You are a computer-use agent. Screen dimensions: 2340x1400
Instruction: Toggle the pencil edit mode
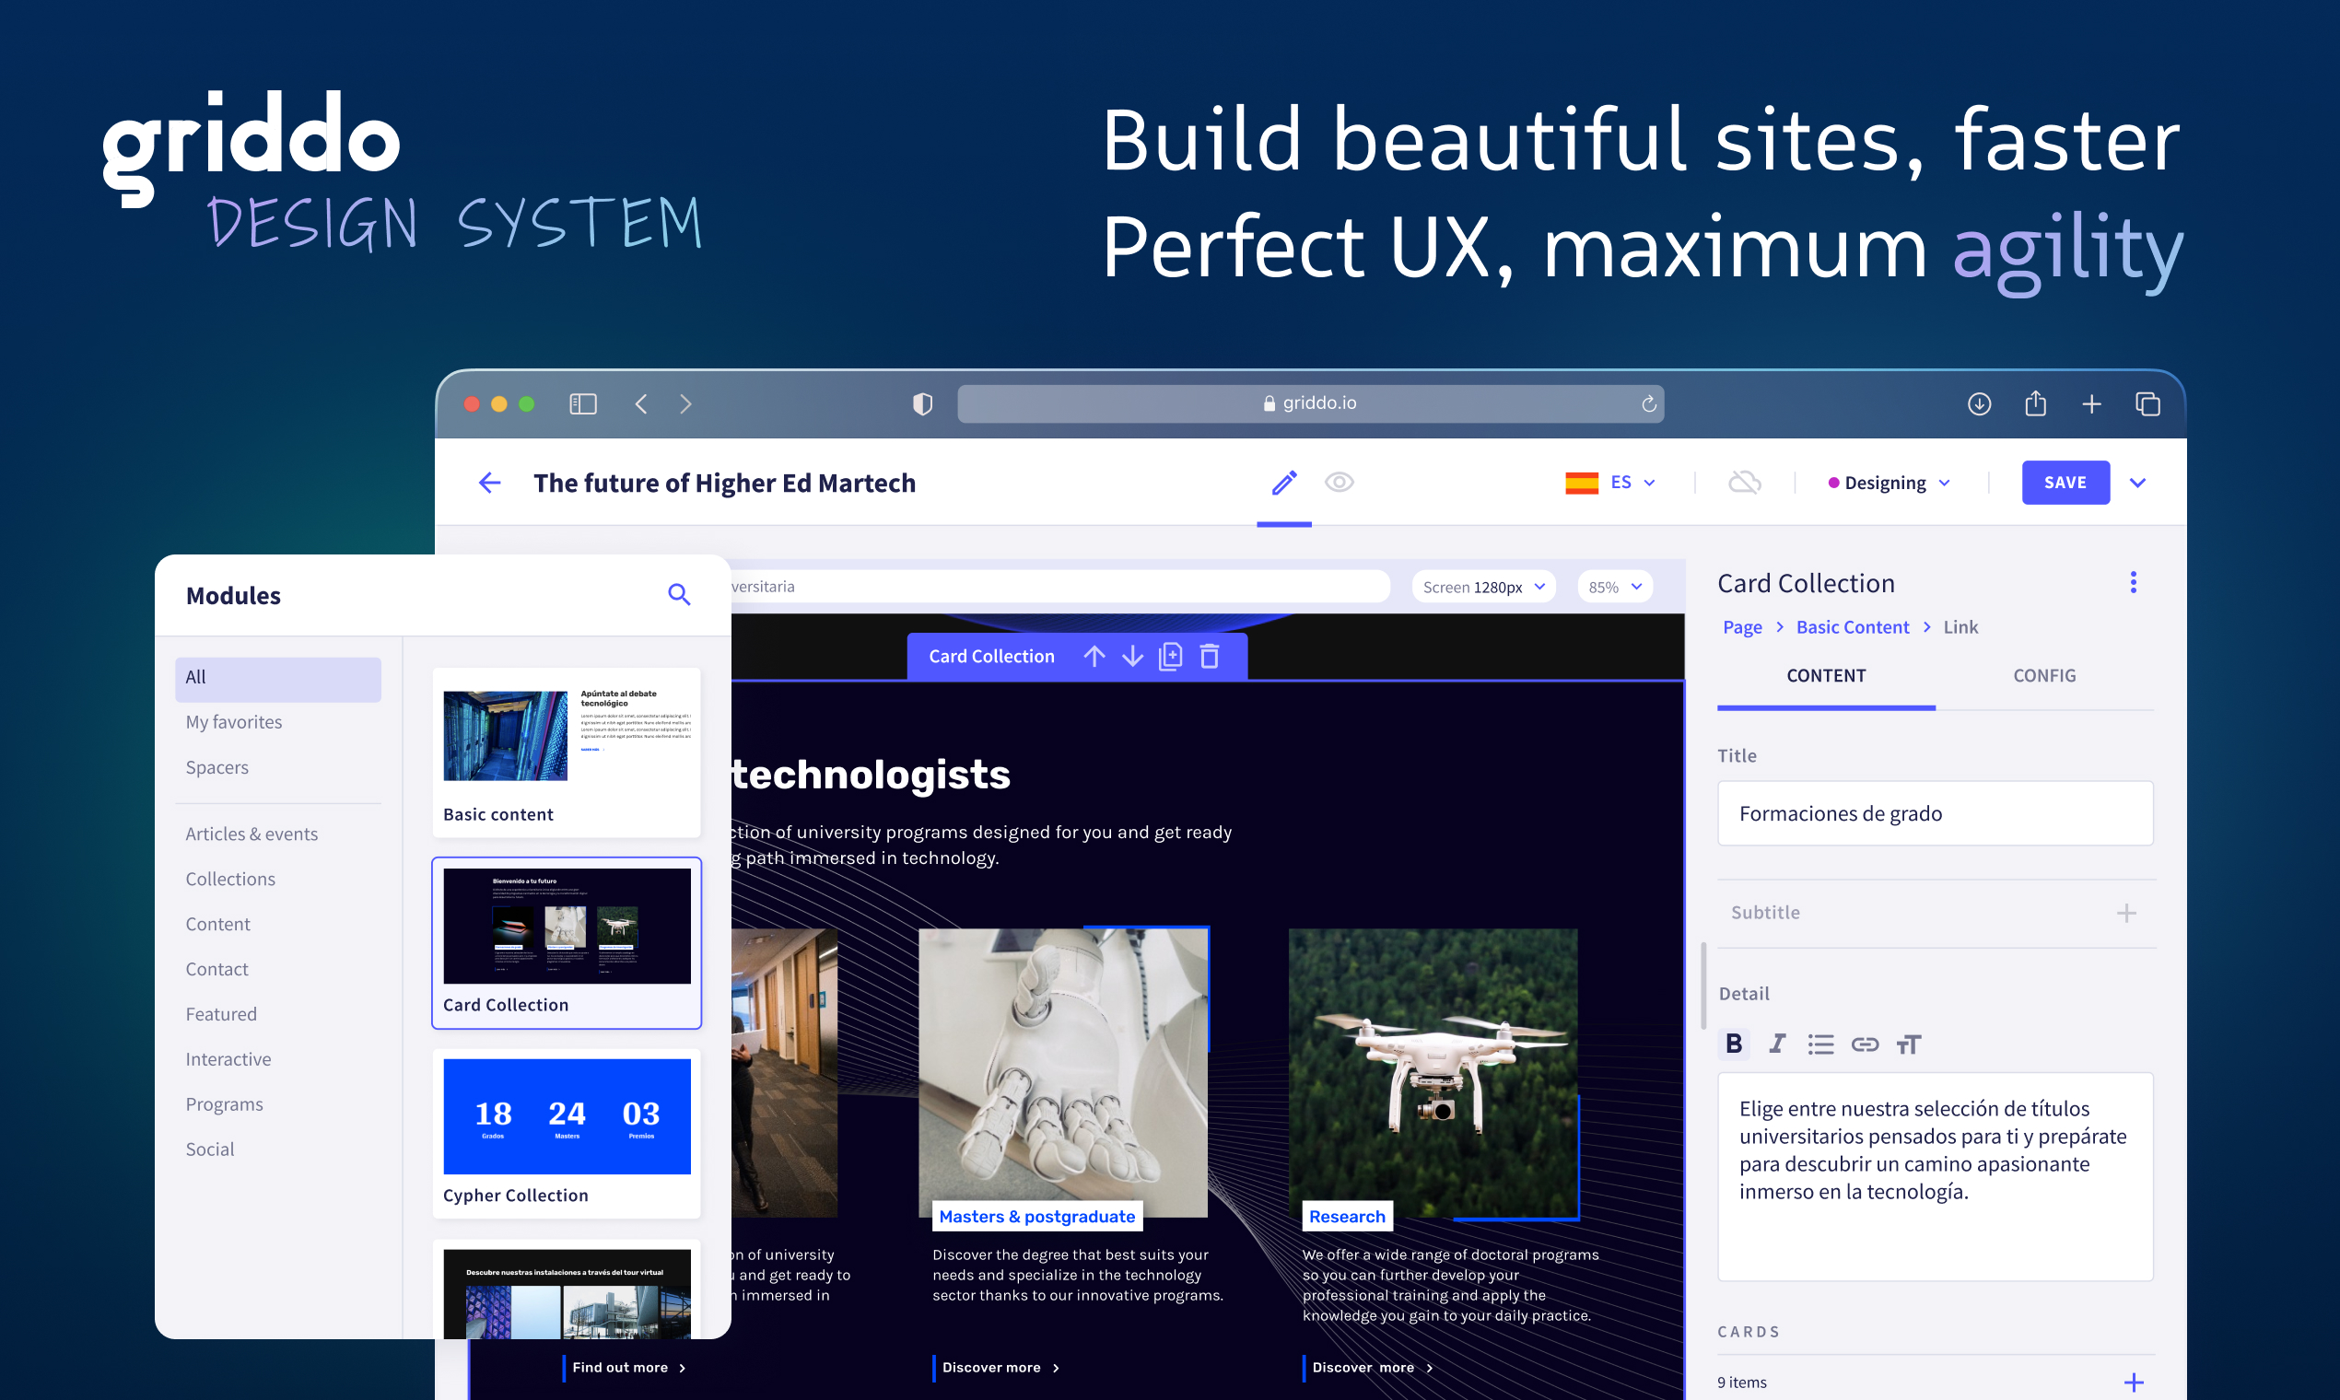point(1283,483)
